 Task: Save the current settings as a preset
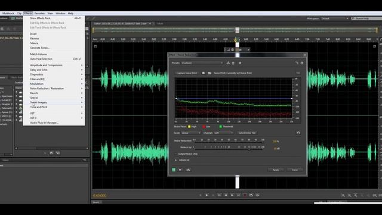coord(228,63)
